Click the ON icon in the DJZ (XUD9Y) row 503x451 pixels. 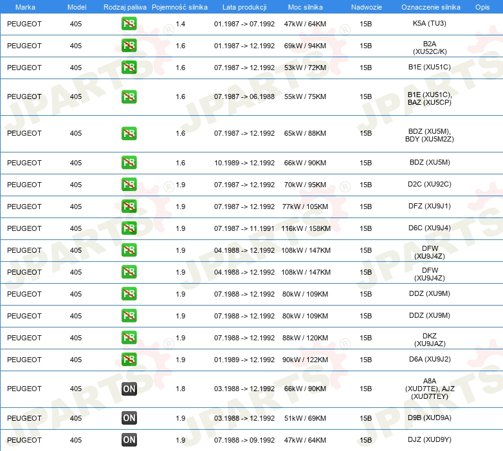[x=129, y=440]
